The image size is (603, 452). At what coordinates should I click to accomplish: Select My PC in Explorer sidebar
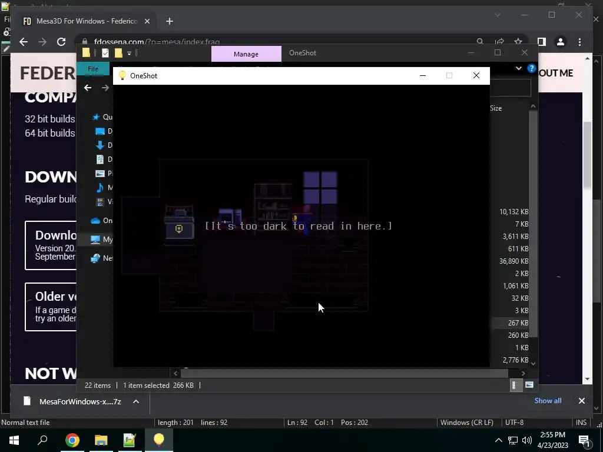102,240
